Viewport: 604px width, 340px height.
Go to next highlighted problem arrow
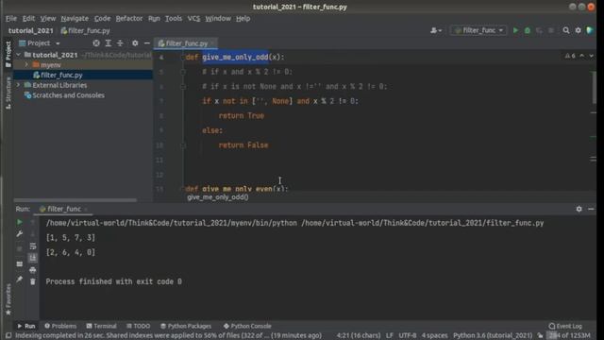[591, 56]
